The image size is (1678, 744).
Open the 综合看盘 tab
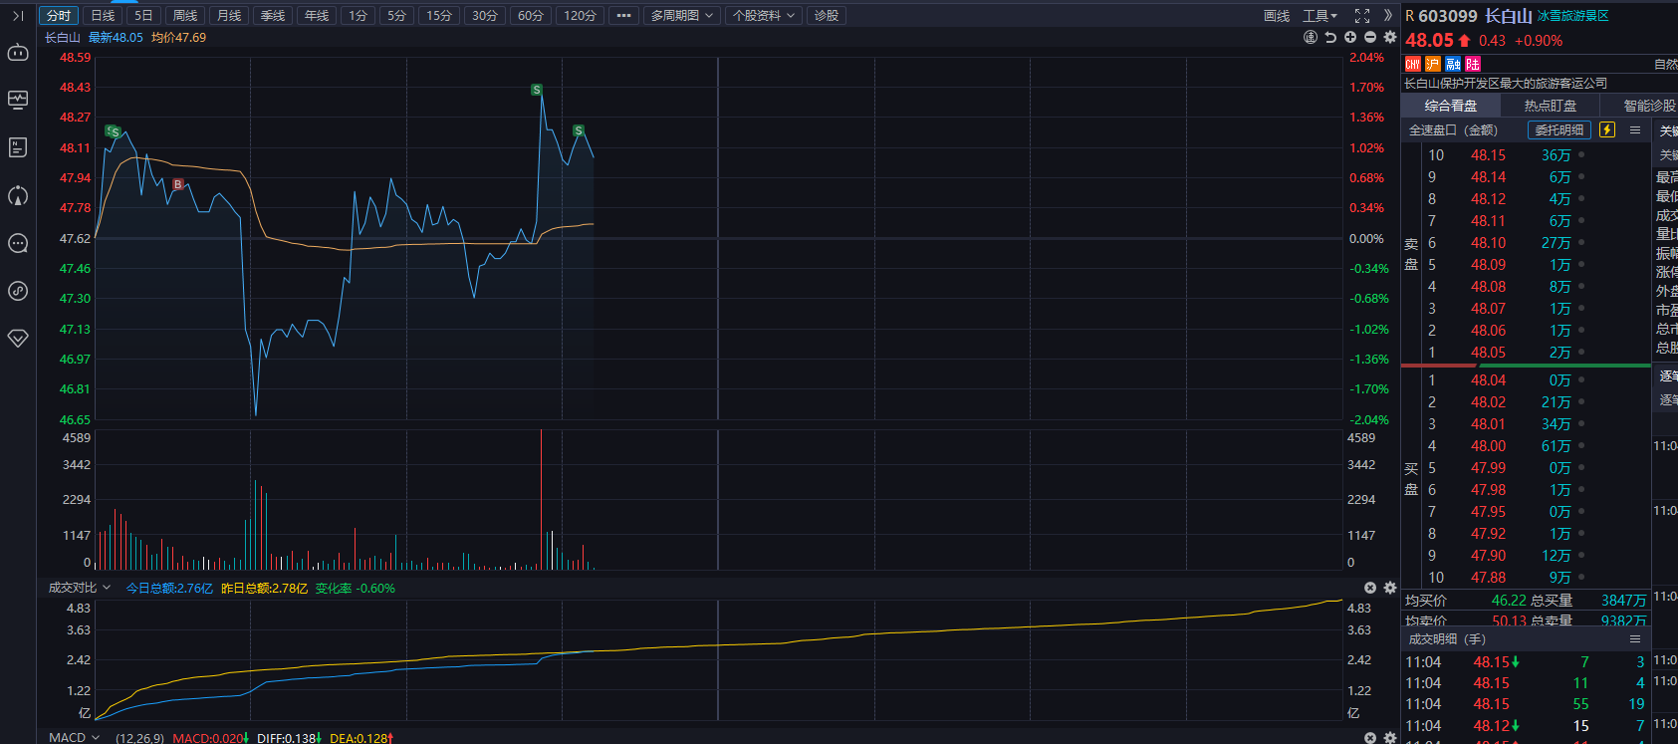1451,106
